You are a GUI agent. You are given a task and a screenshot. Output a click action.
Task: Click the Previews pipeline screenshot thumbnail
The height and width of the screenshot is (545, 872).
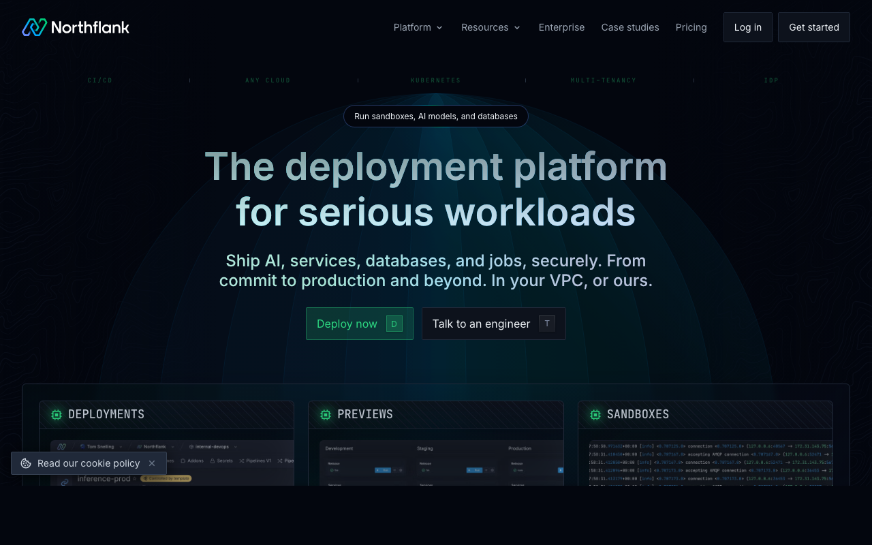(x=441, y=463)
